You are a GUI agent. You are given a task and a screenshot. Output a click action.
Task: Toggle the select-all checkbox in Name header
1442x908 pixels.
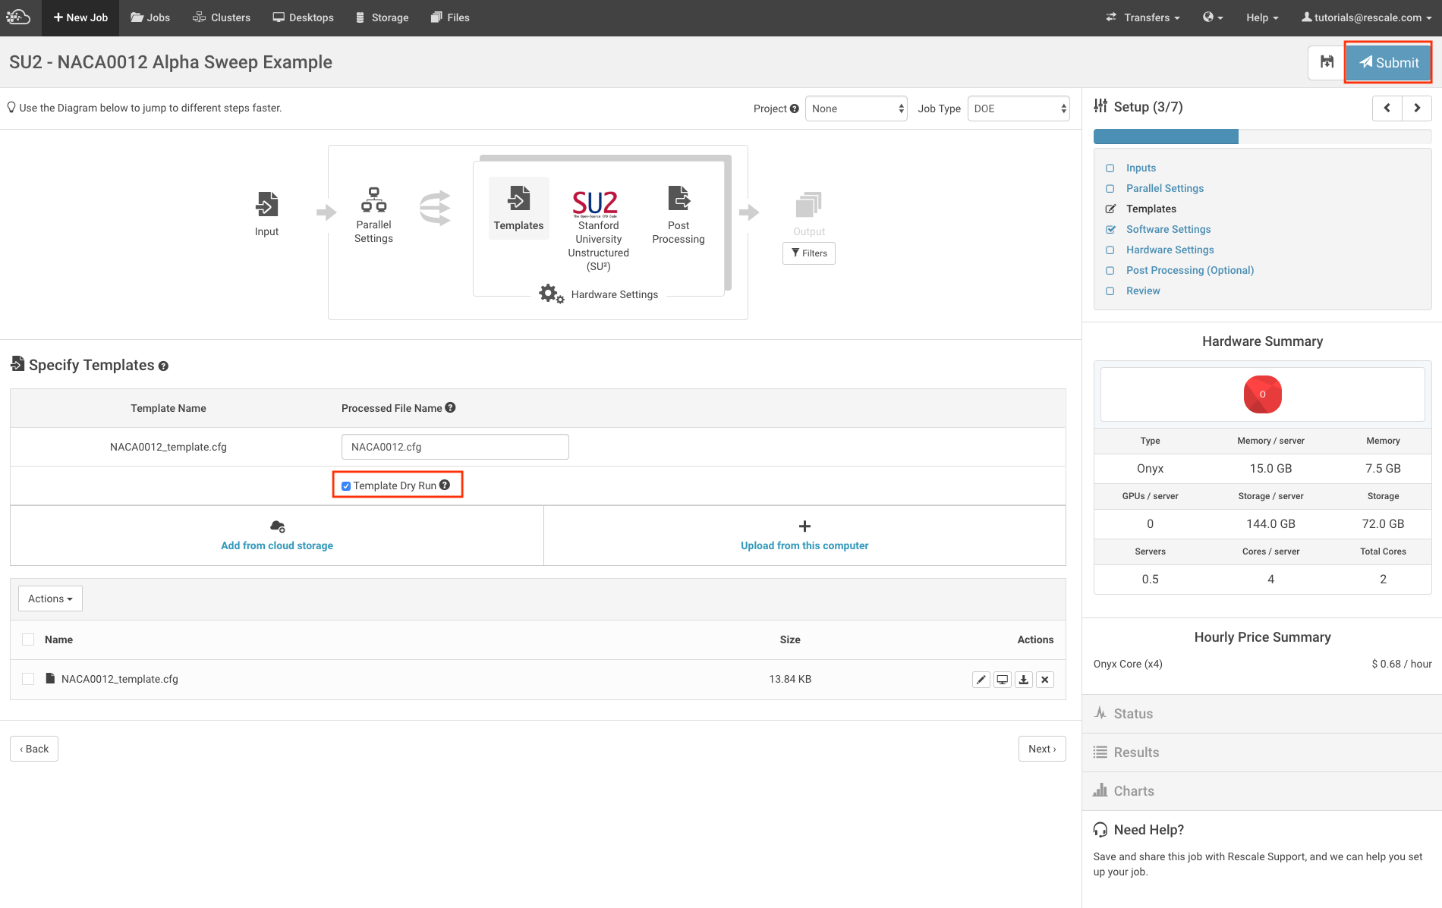click(x=28, y=639)
